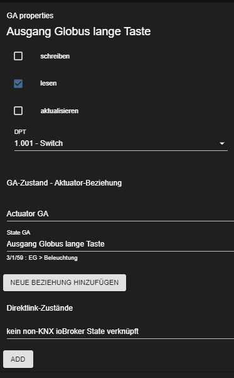This screenshot has width=234, height=378.
Task: Click the 'schreiben' label text
Action: [55, 56]
